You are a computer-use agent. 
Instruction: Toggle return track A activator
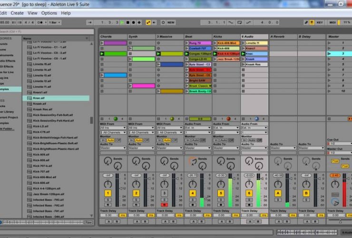click(278, 193)
